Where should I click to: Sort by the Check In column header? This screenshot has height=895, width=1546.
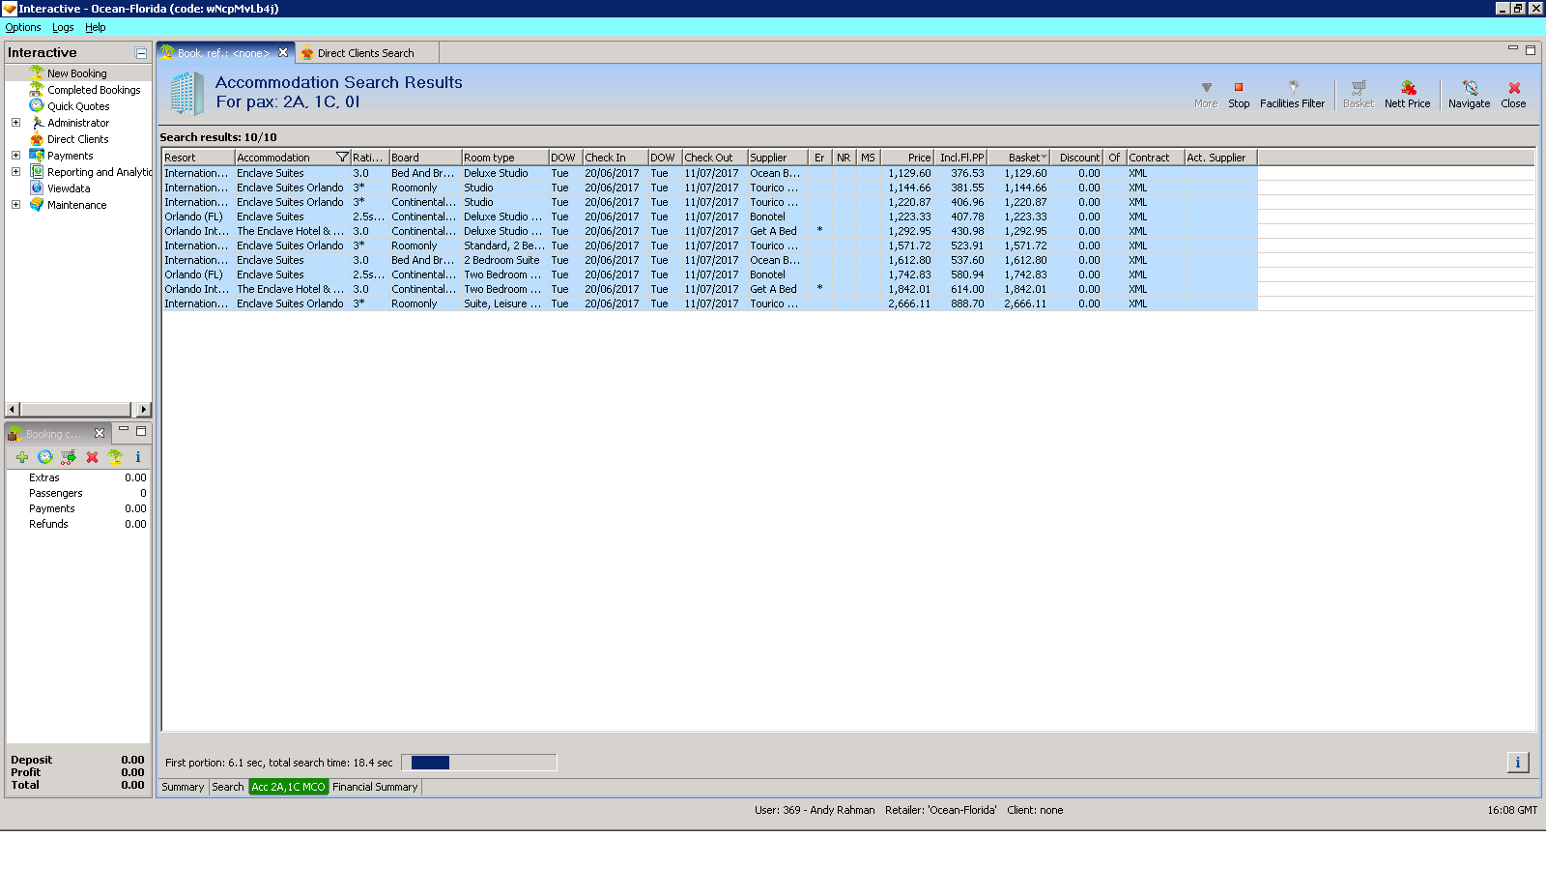pyautogui.click(x=615, y=158)
